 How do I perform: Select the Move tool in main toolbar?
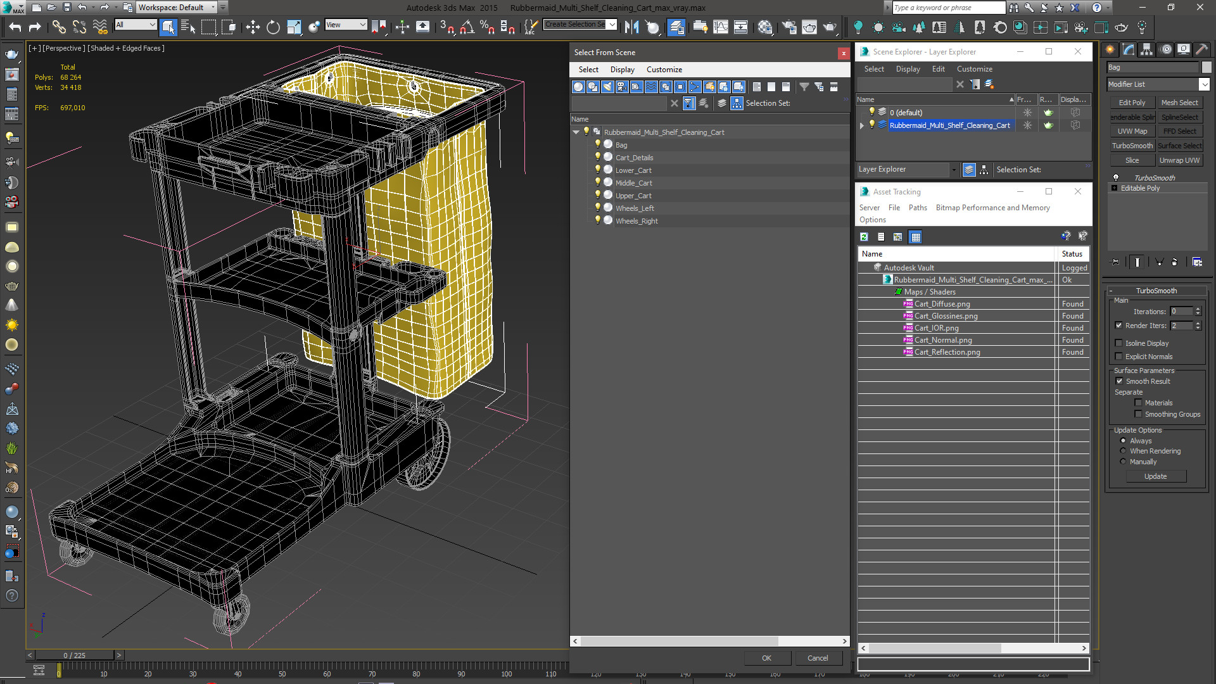(253, 27)
